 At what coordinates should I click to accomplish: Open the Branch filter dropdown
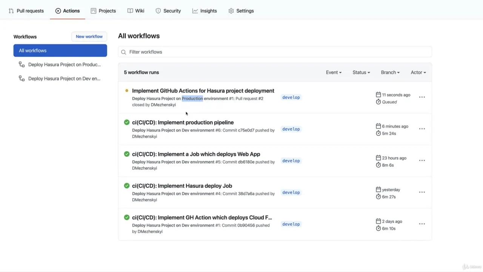(x=390, y=72)
